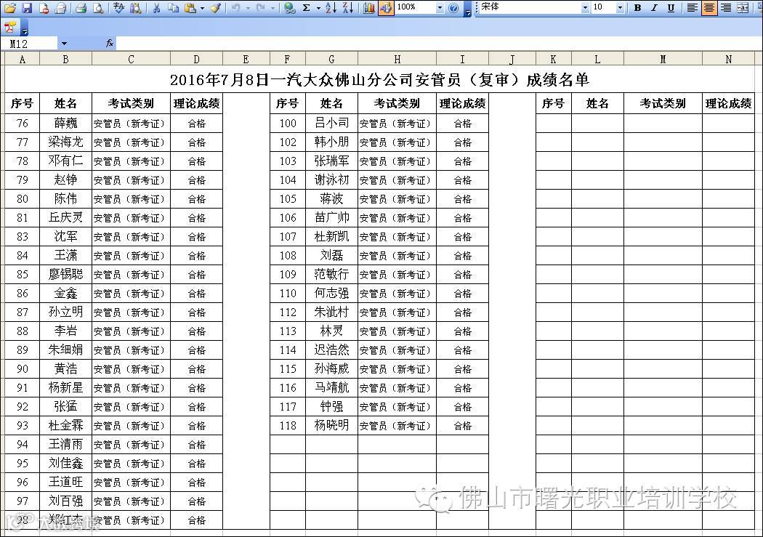
Task: Toggle Align Left
Action: point(692,8)
